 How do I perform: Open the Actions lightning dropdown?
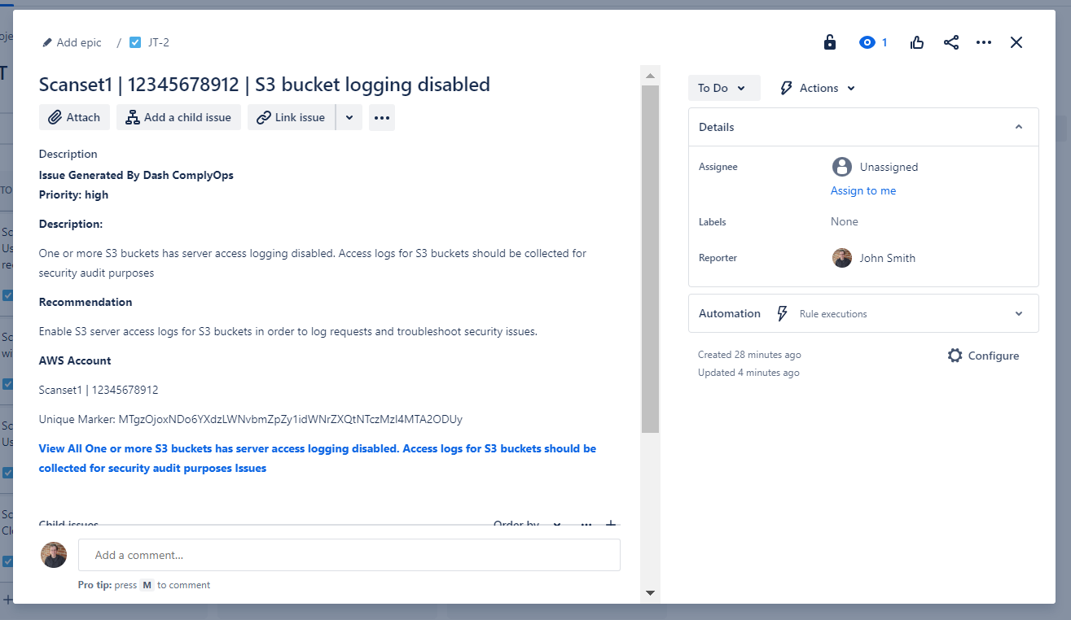coord(818,88)
